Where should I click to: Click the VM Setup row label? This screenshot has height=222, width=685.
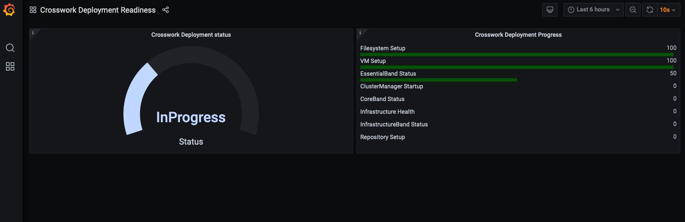[x=373, y=61]
